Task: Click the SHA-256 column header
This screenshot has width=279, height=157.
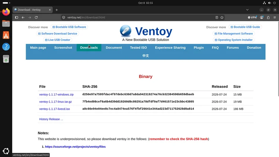Action: 90,87
